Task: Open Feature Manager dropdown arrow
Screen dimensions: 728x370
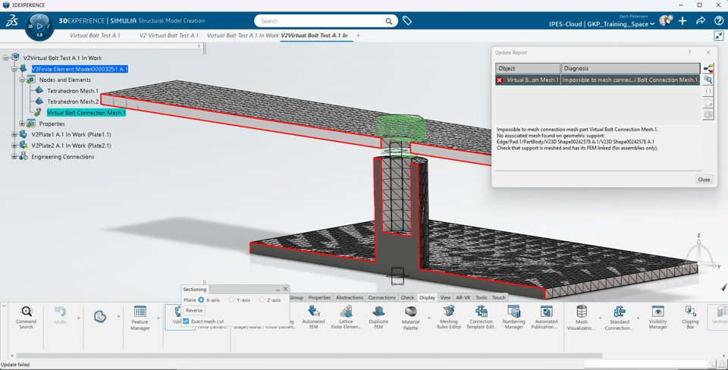Action: tap(158, 318)
